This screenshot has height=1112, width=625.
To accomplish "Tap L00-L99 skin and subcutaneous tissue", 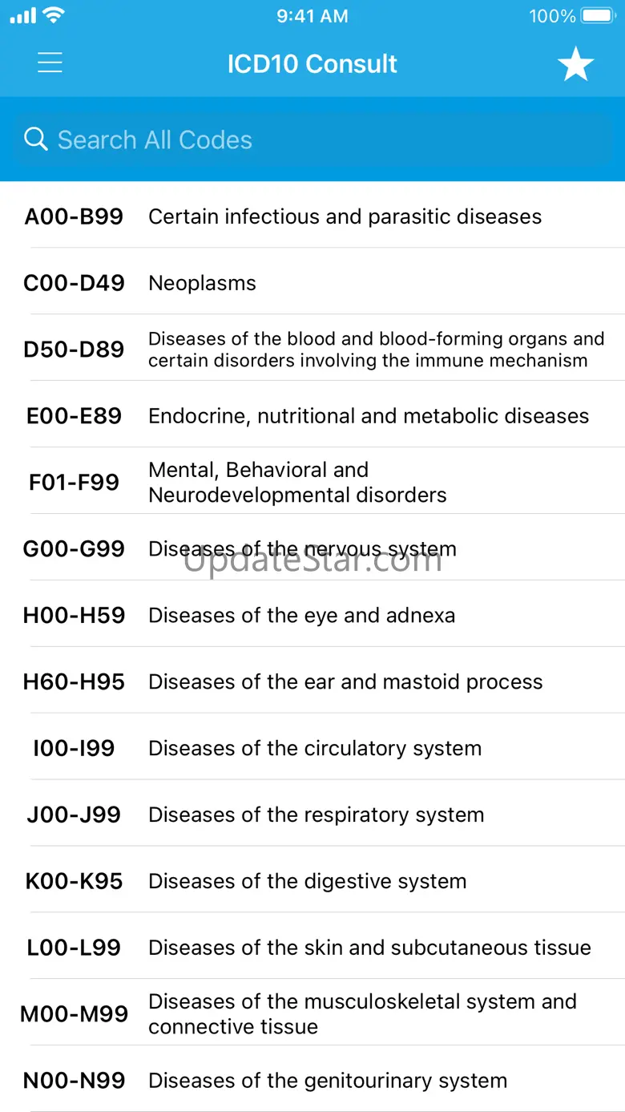I will pyautogui.click(x=312, y=948).
